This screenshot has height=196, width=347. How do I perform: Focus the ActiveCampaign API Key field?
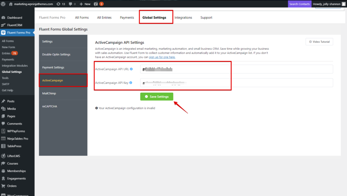pyautogui.click(x=237, y=83)
